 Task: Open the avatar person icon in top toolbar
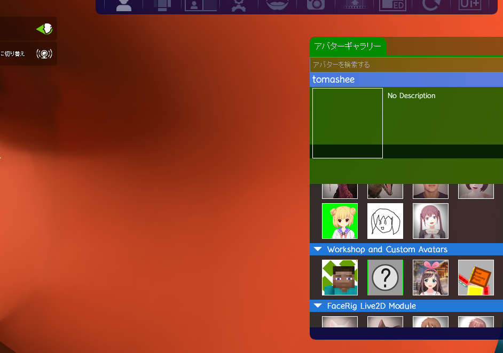click(124, 5)
